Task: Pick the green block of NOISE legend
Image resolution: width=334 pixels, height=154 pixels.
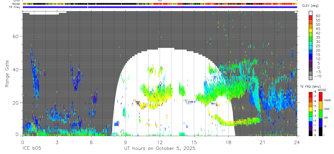Action: point(320,114)
